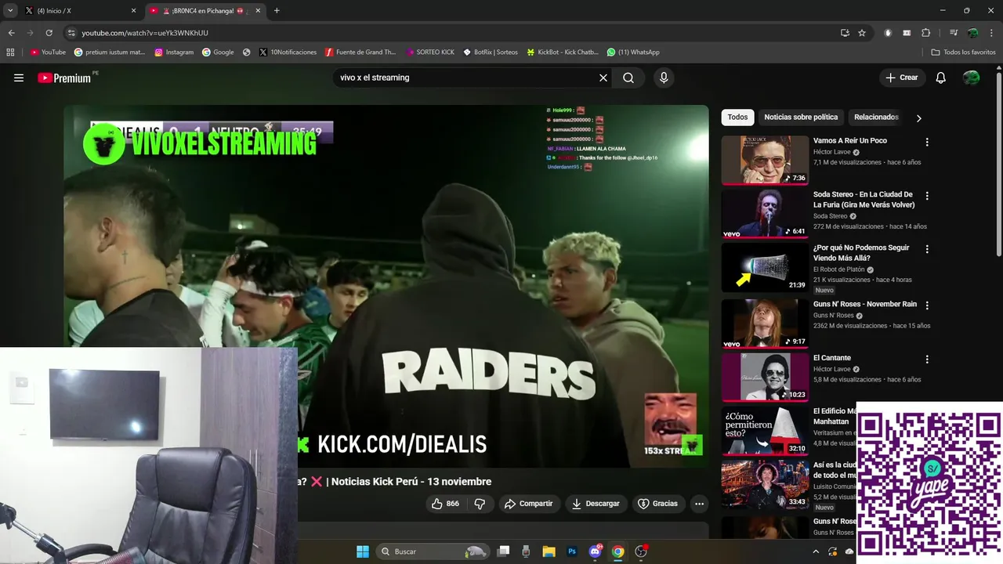Open the 33:43 Luisito Comunica thumbnail
Viewport: 1003px width, 564px height.
[765, 485]
